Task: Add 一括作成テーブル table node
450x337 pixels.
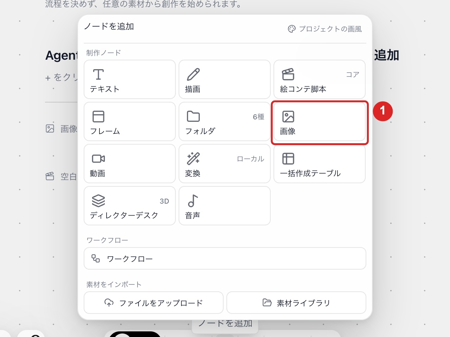Action: [320, 164]
